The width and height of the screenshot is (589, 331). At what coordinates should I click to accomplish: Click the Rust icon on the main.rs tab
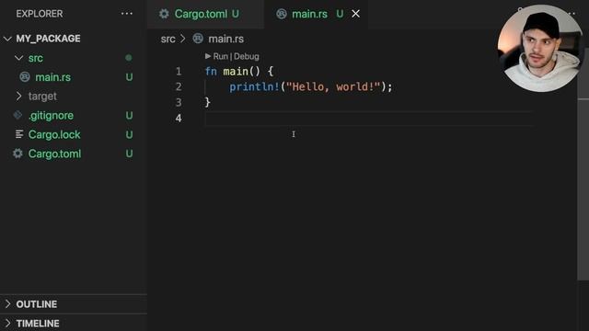click(x=282, y=14)
